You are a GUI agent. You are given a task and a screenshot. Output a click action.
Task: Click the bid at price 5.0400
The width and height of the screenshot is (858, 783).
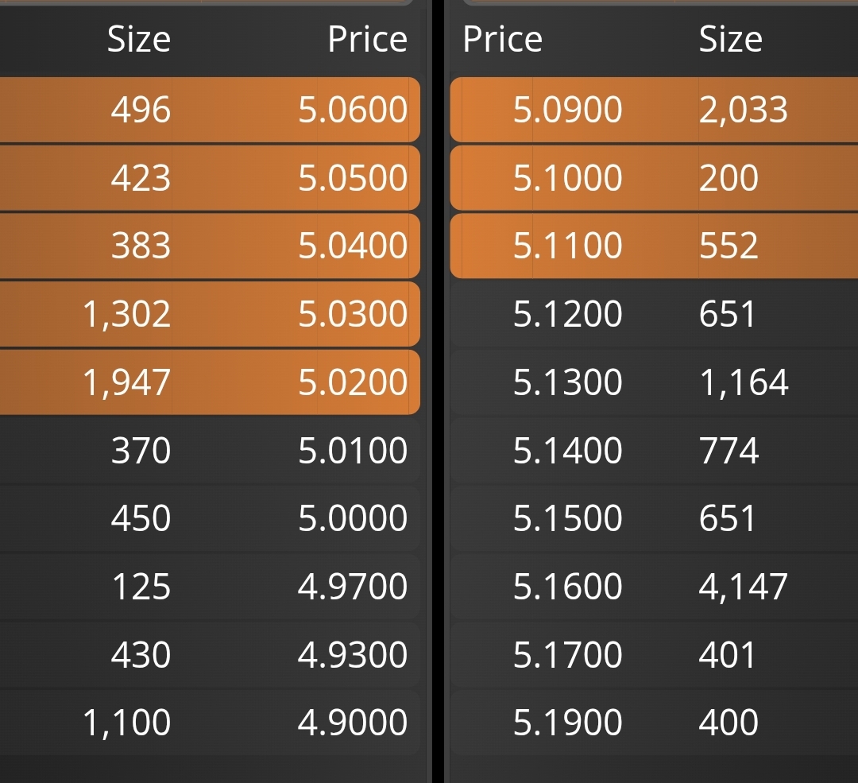[210, 246]
